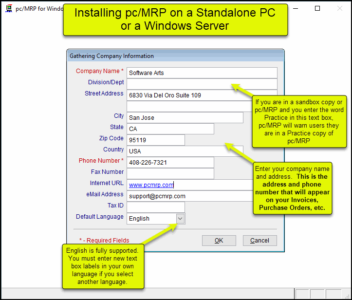Close the pc/MRP window
Image resolution: width=352 pixels, height=300 pixels.
(340, 9)
